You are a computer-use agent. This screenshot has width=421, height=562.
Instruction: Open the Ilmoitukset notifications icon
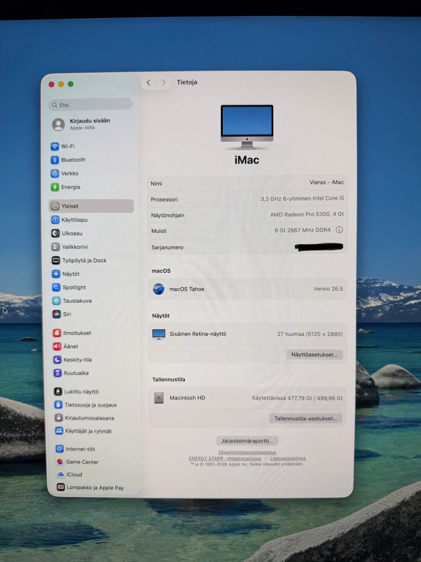(x=57, y=333)
